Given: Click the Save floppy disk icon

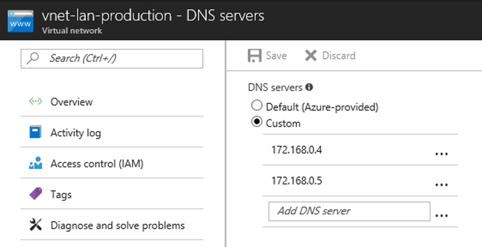Looking at the screenshot, I should pyautogui.click(x=255, y=56).
